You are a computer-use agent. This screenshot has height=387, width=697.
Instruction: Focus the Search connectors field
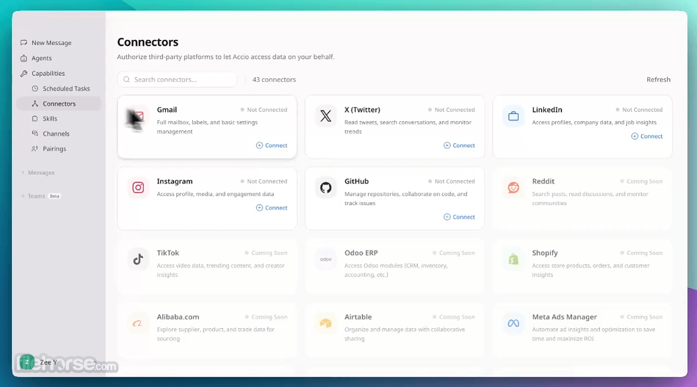[x=177, y=80]
